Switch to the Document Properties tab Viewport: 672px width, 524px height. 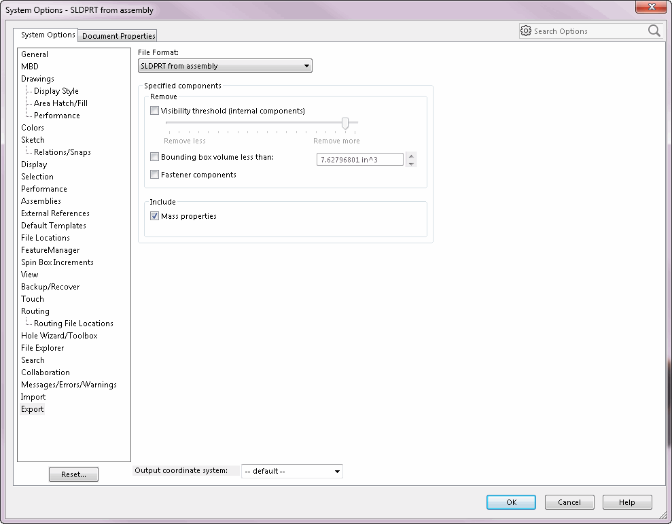tap(118, 36)
